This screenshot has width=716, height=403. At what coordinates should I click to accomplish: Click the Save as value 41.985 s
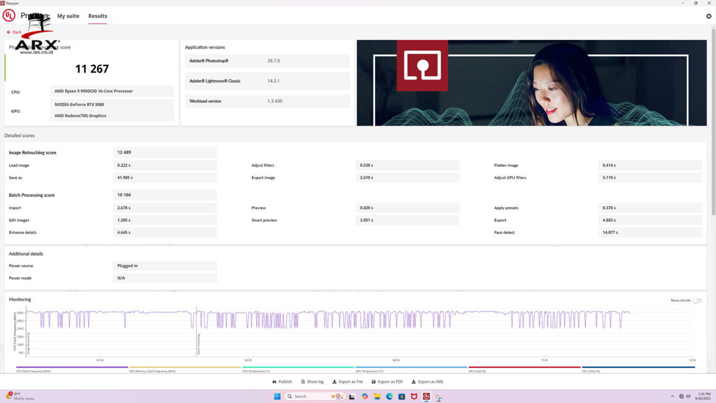165,178
